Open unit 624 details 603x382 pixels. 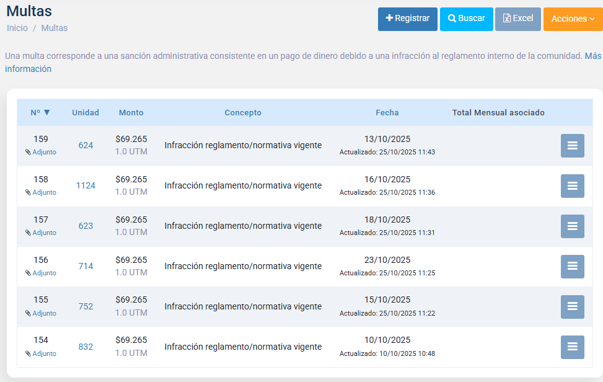click(x=86, y=145)
